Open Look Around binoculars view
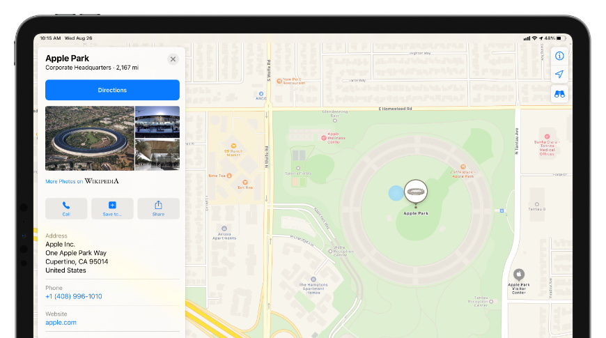 (559, 94)
